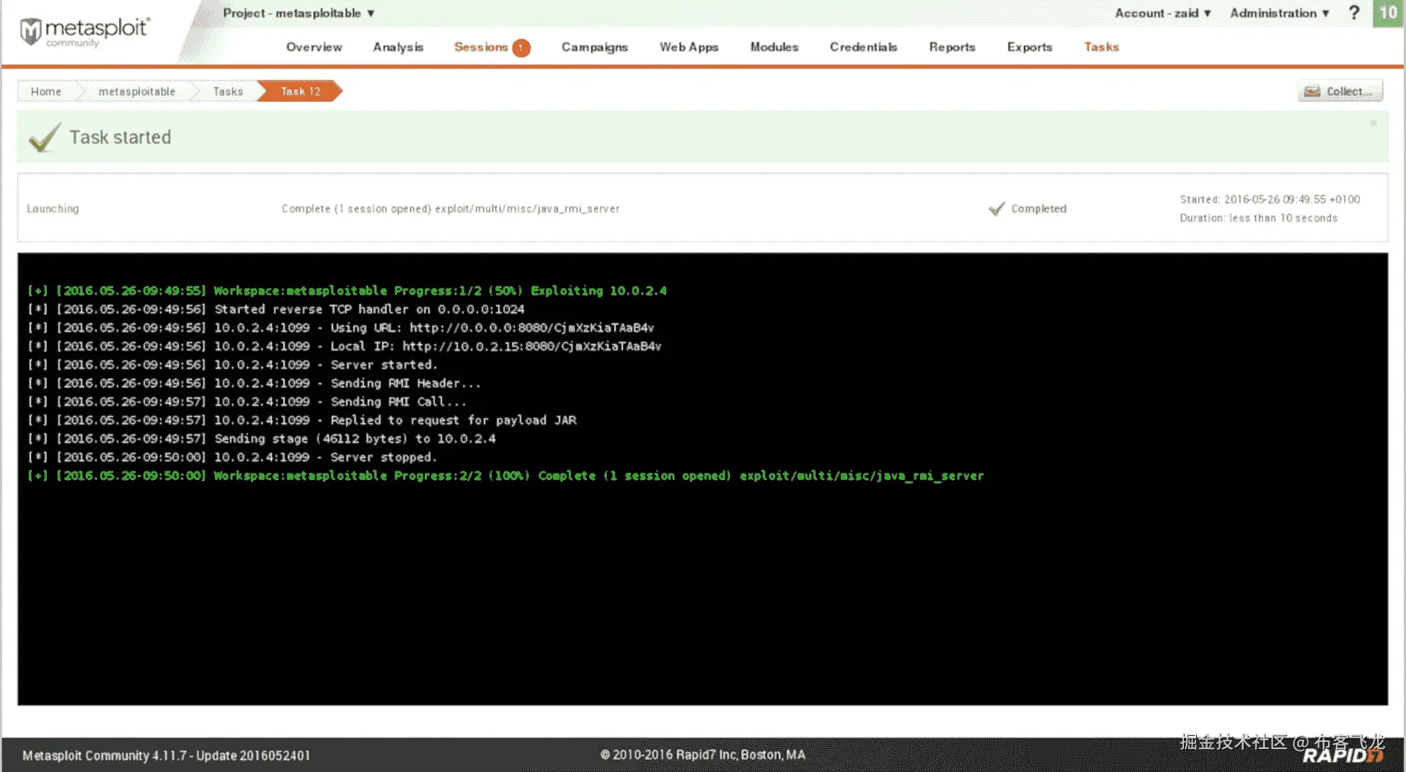Select the Started timestamp text
This screenshot has width=1406, height=772.
click(1270, 199)
